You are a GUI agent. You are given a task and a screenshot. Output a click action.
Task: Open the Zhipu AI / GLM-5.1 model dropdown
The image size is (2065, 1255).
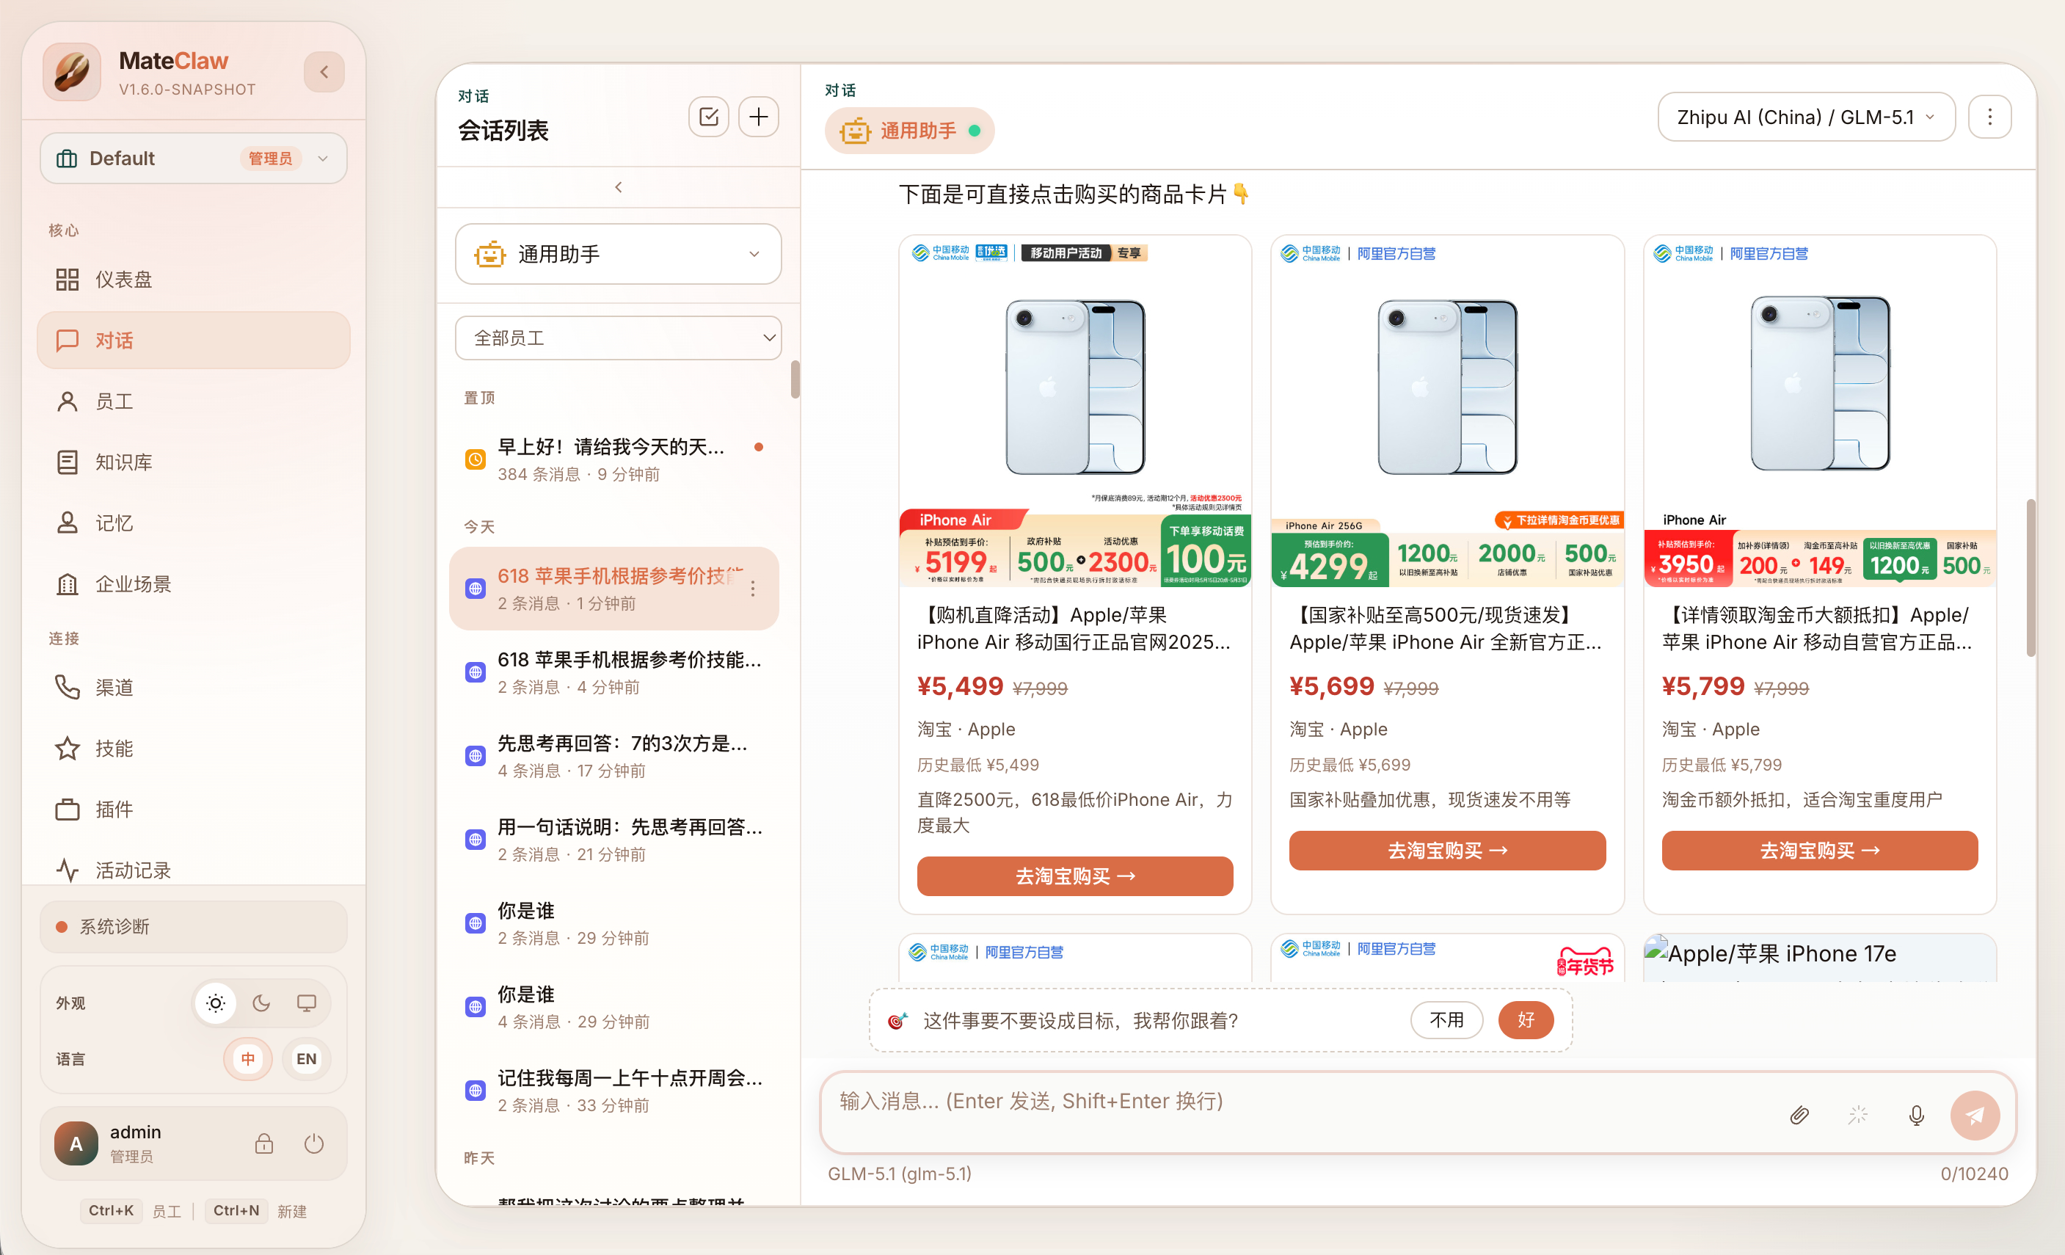click(x=1806, y=117)
